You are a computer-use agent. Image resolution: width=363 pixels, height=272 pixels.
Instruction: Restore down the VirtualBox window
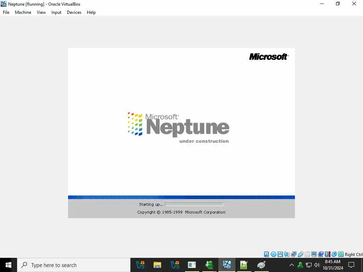pos(338,4)
